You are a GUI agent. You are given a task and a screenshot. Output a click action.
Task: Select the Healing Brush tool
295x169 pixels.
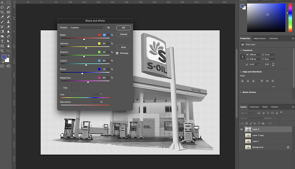(x=8, y=17)
